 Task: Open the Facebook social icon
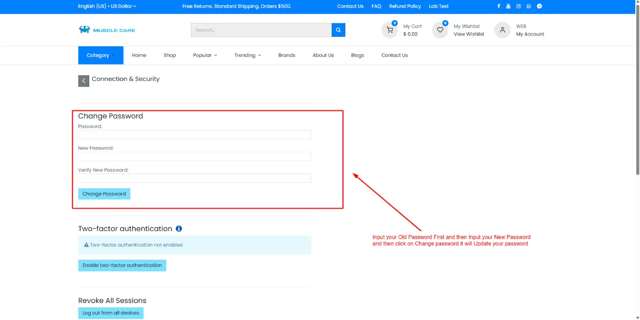tap(498, 6)
